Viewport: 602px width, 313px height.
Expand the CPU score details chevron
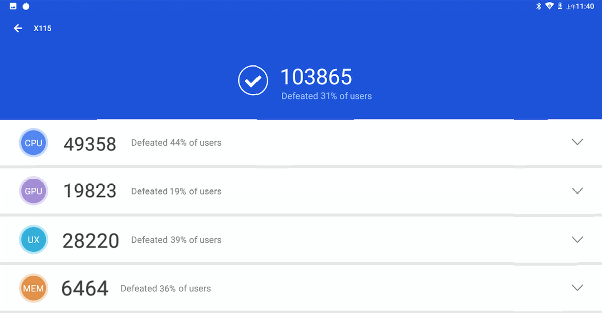(x=577, y=142)
